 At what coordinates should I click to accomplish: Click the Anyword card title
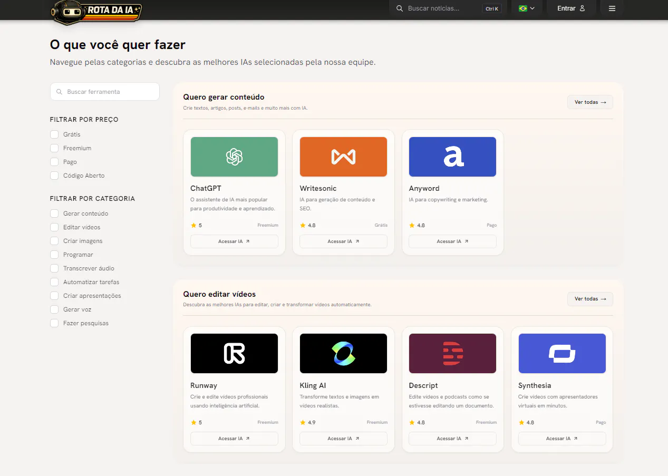[424, 188]
